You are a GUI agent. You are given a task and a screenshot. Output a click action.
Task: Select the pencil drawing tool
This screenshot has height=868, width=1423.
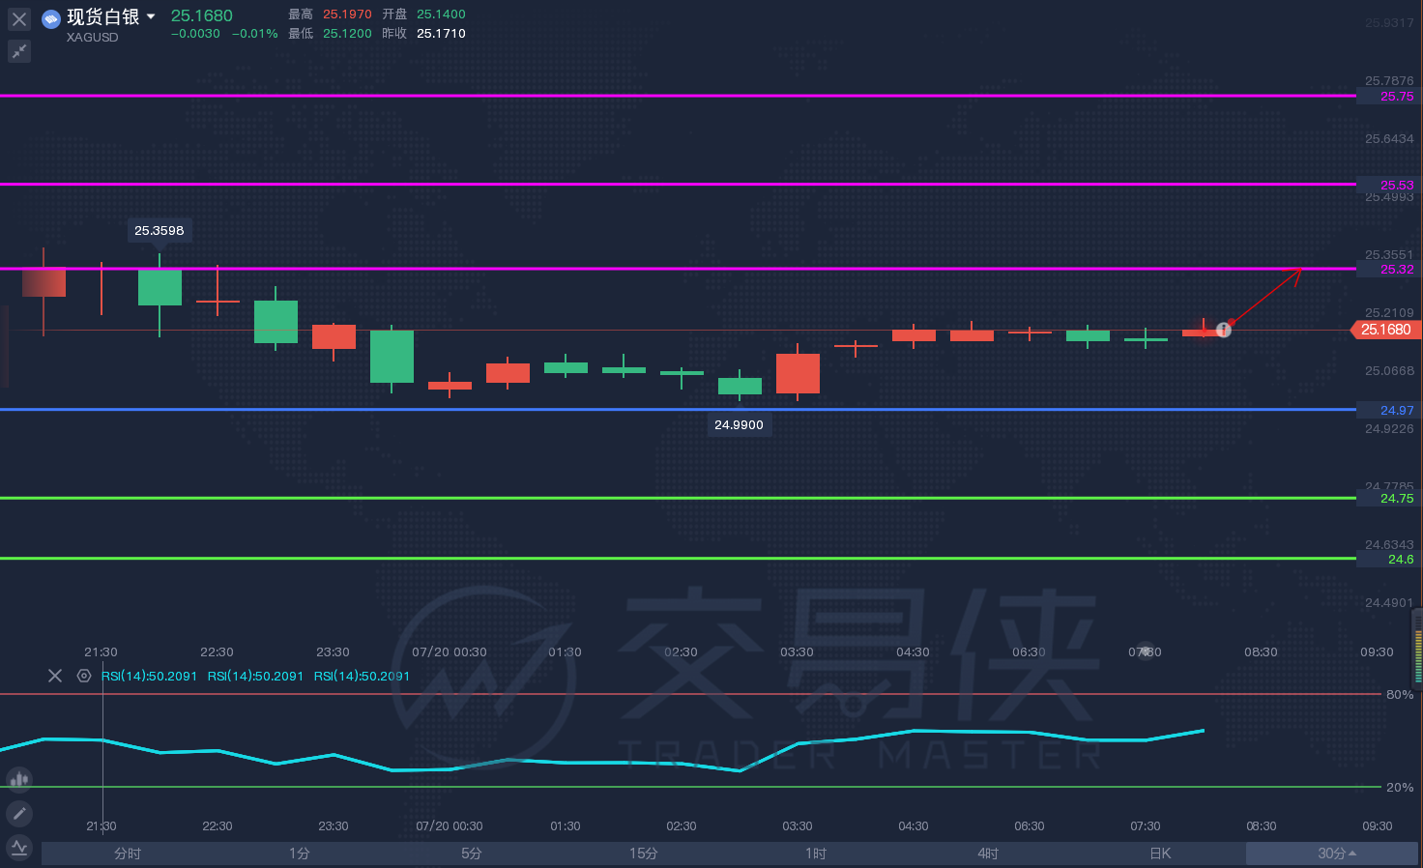[19, 814]
